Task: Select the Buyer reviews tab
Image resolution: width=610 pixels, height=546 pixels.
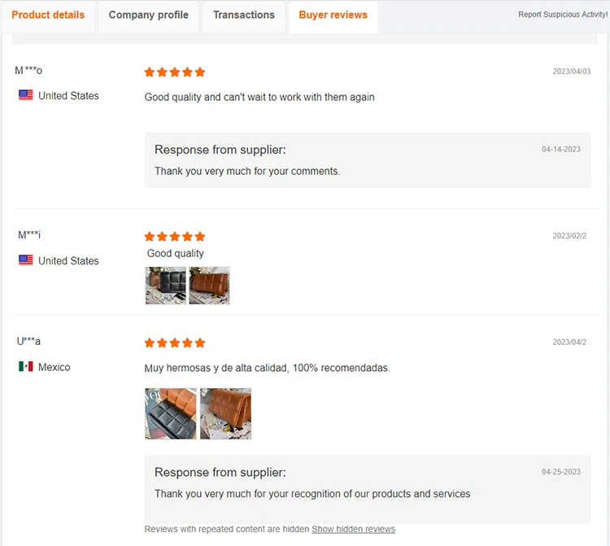Action: point(333,15)
